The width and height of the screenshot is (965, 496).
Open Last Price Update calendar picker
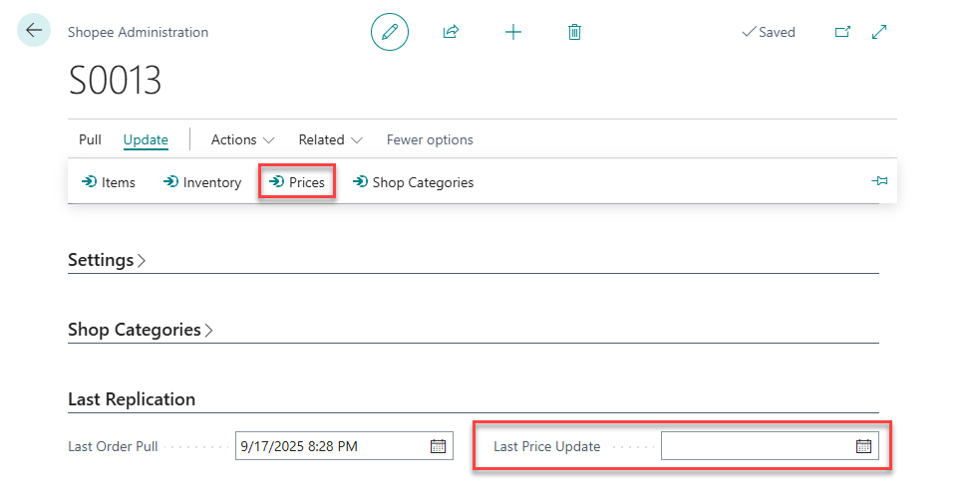coord(863,446)
